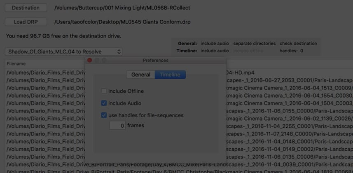The width and height of the screenshot is (353, 173).
Task: Toggle use handles for file-sequences checkbox
Action: 104,115
